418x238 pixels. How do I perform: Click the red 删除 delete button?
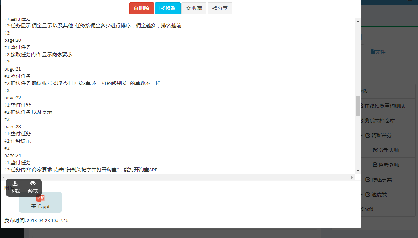142,8
